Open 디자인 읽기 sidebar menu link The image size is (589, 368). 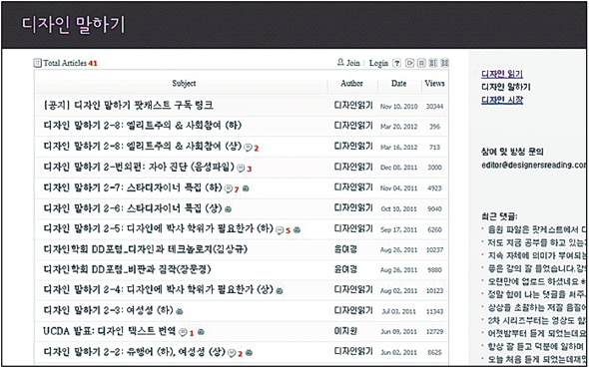pos(502,74)
